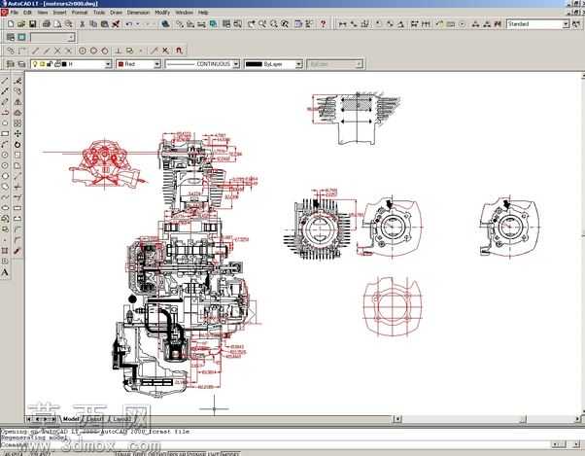The width and height of the screenshot is (585, 456).
Task: Pick the Endpoint object snap icon
Action: pyautogui.click(x=35, y=51)
